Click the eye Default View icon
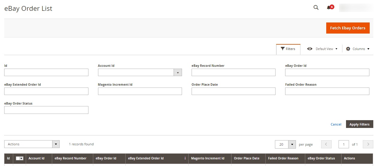Image resolution: width=376 pixels, height=166 pixels. pyautogui.click(x=310, y=49)
